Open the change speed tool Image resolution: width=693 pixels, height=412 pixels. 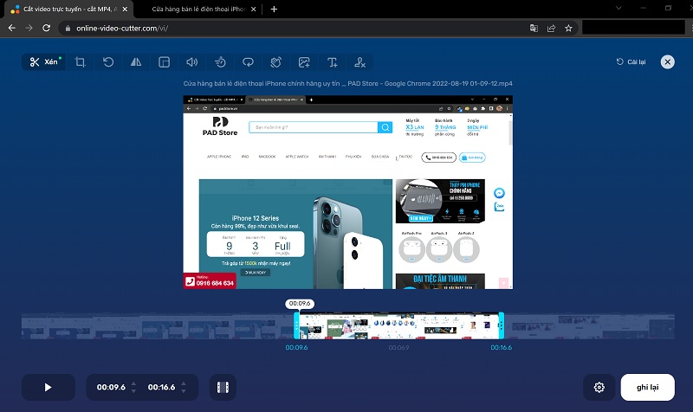click(220, 62)
